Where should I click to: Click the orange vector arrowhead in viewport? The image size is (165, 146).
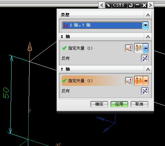(30, 47)
